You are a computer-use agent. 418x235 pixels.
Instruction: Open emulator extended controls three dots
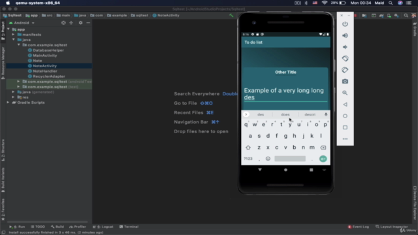345,139
